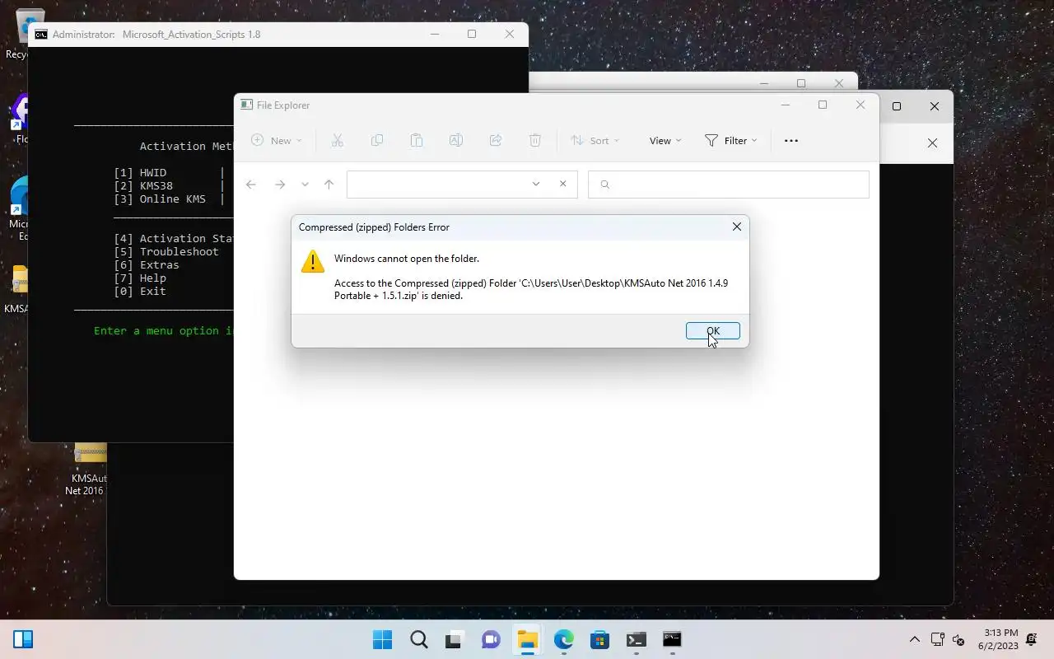Click the yellow warning icon in the error dialog
Image resolution: width=1054 pixels, height=659 pixels.
click(x=313, y=262)
